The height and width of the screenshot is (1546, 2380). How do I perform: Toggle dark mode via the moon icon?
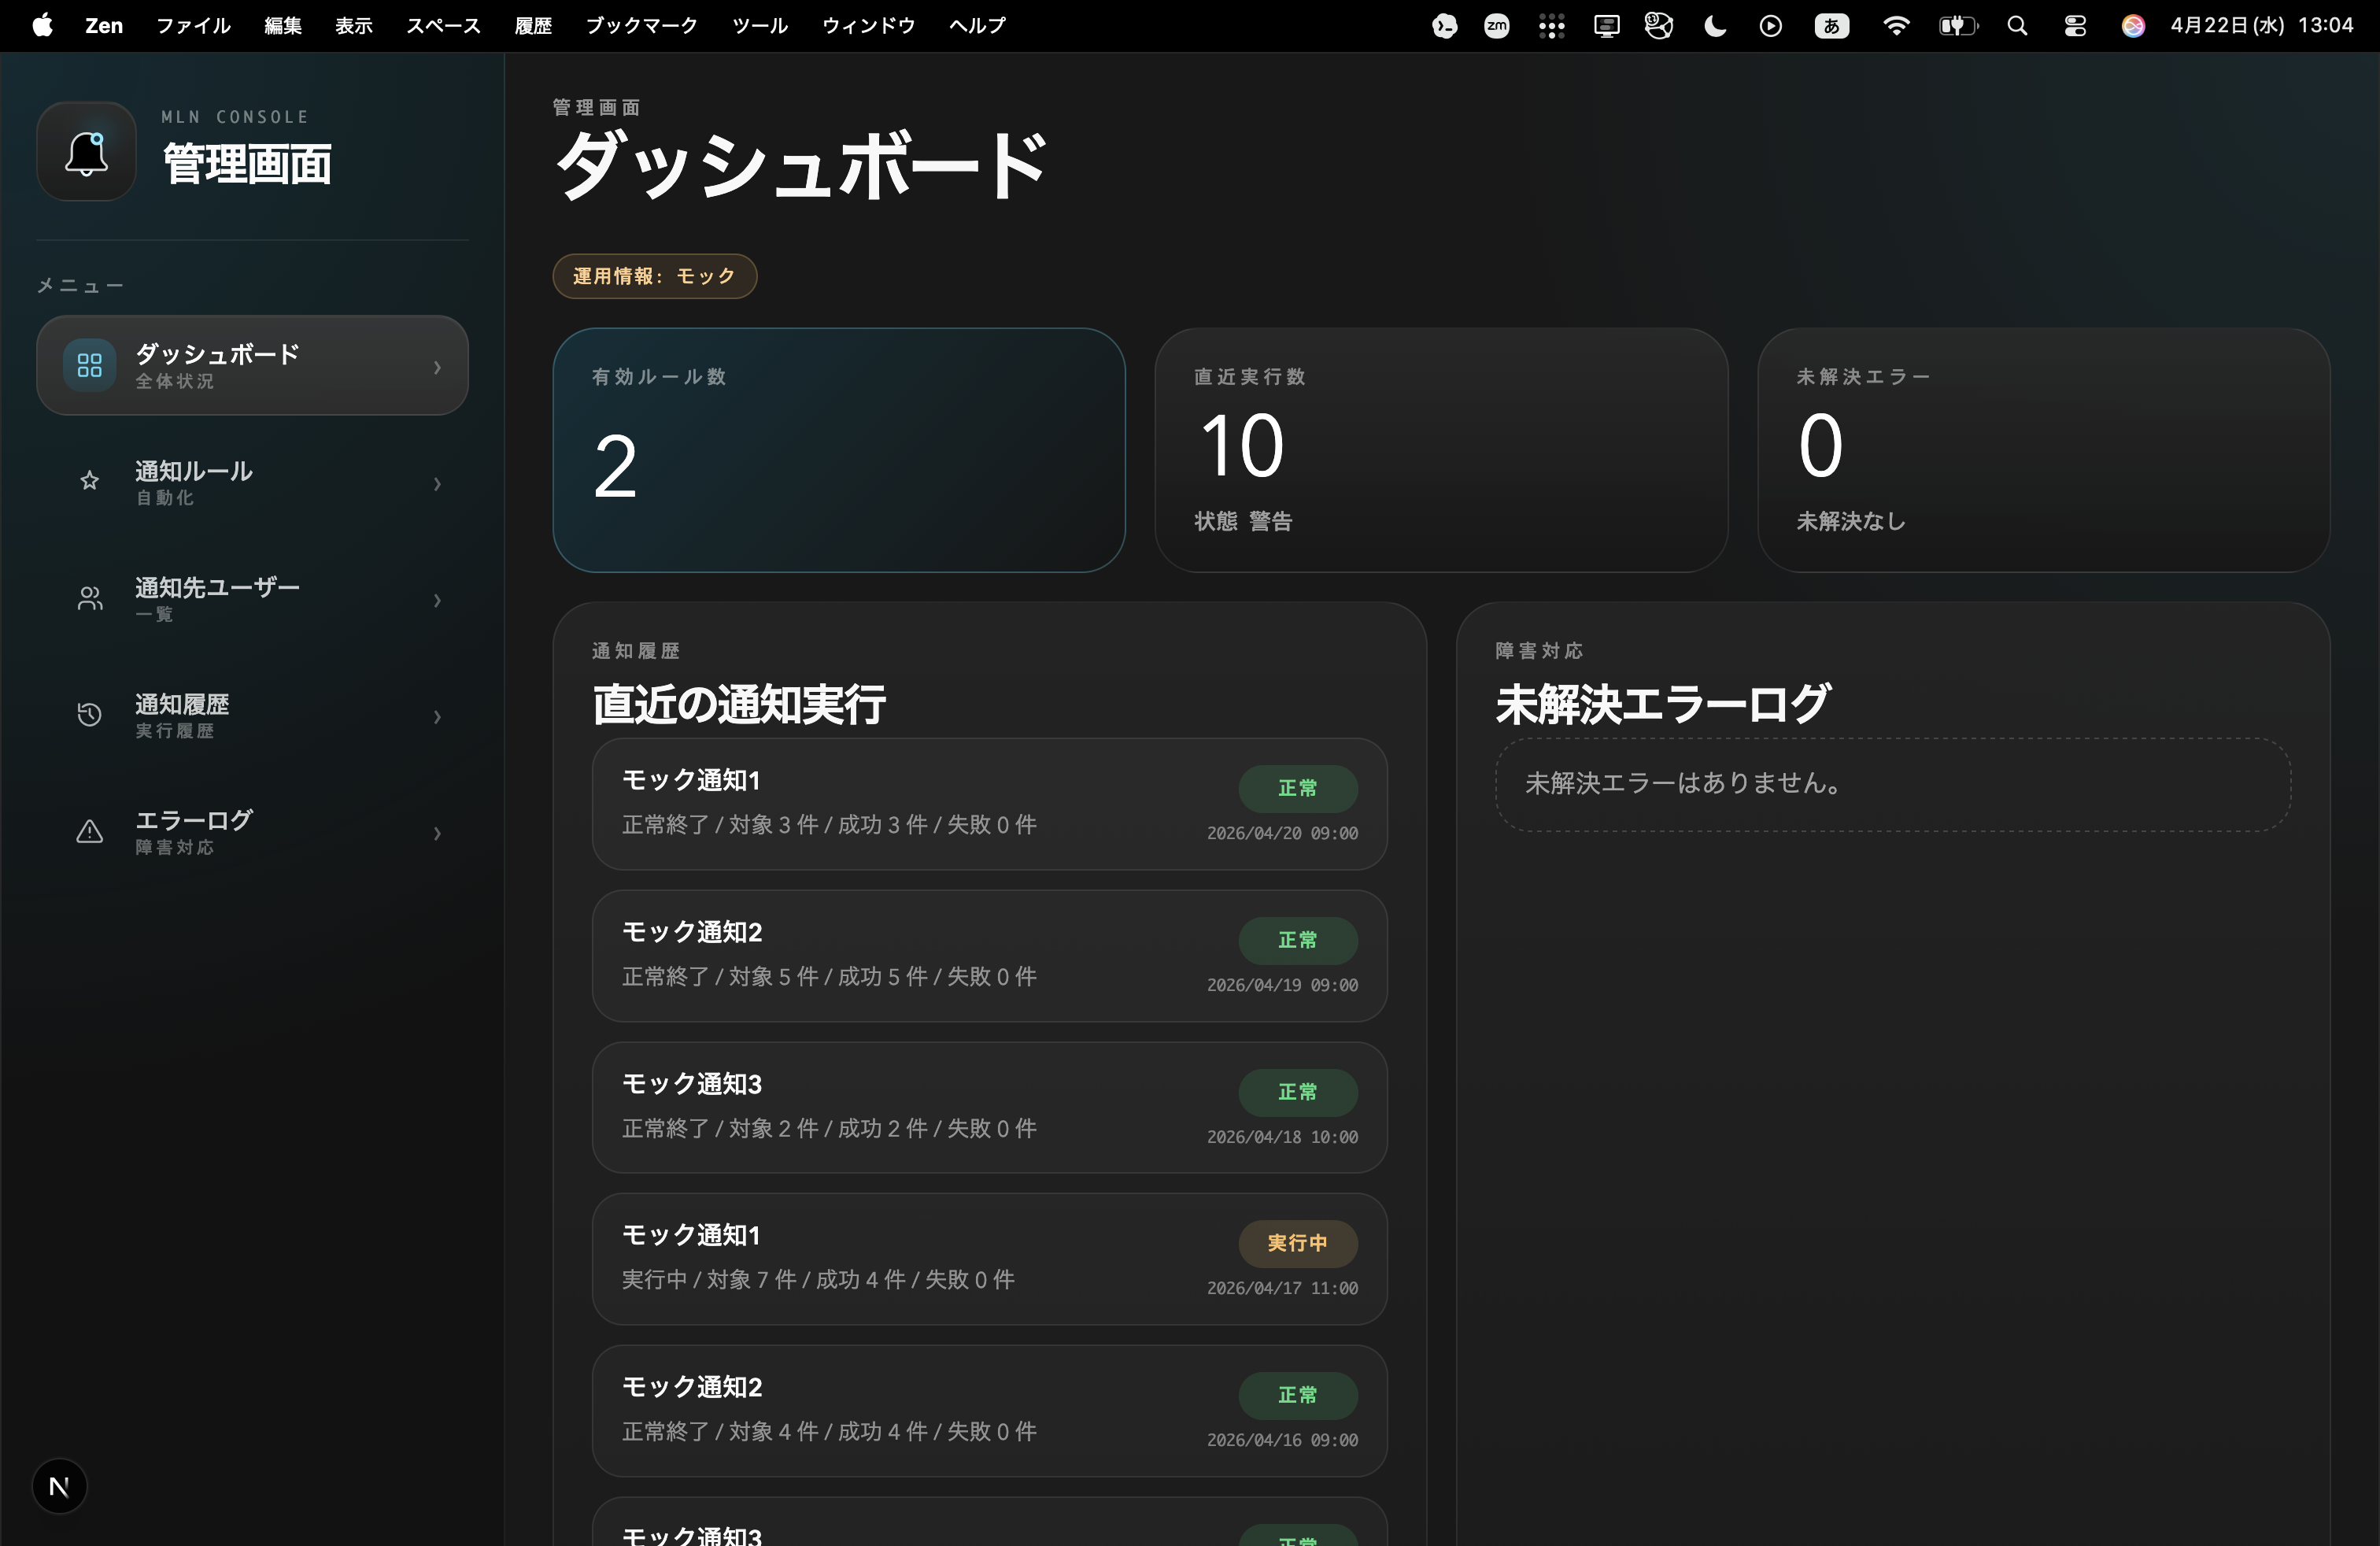pos(1714,26)
